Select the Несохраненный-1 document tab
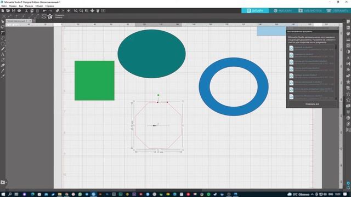Screen dimensions: 351x197 click(x=17, y=21)
